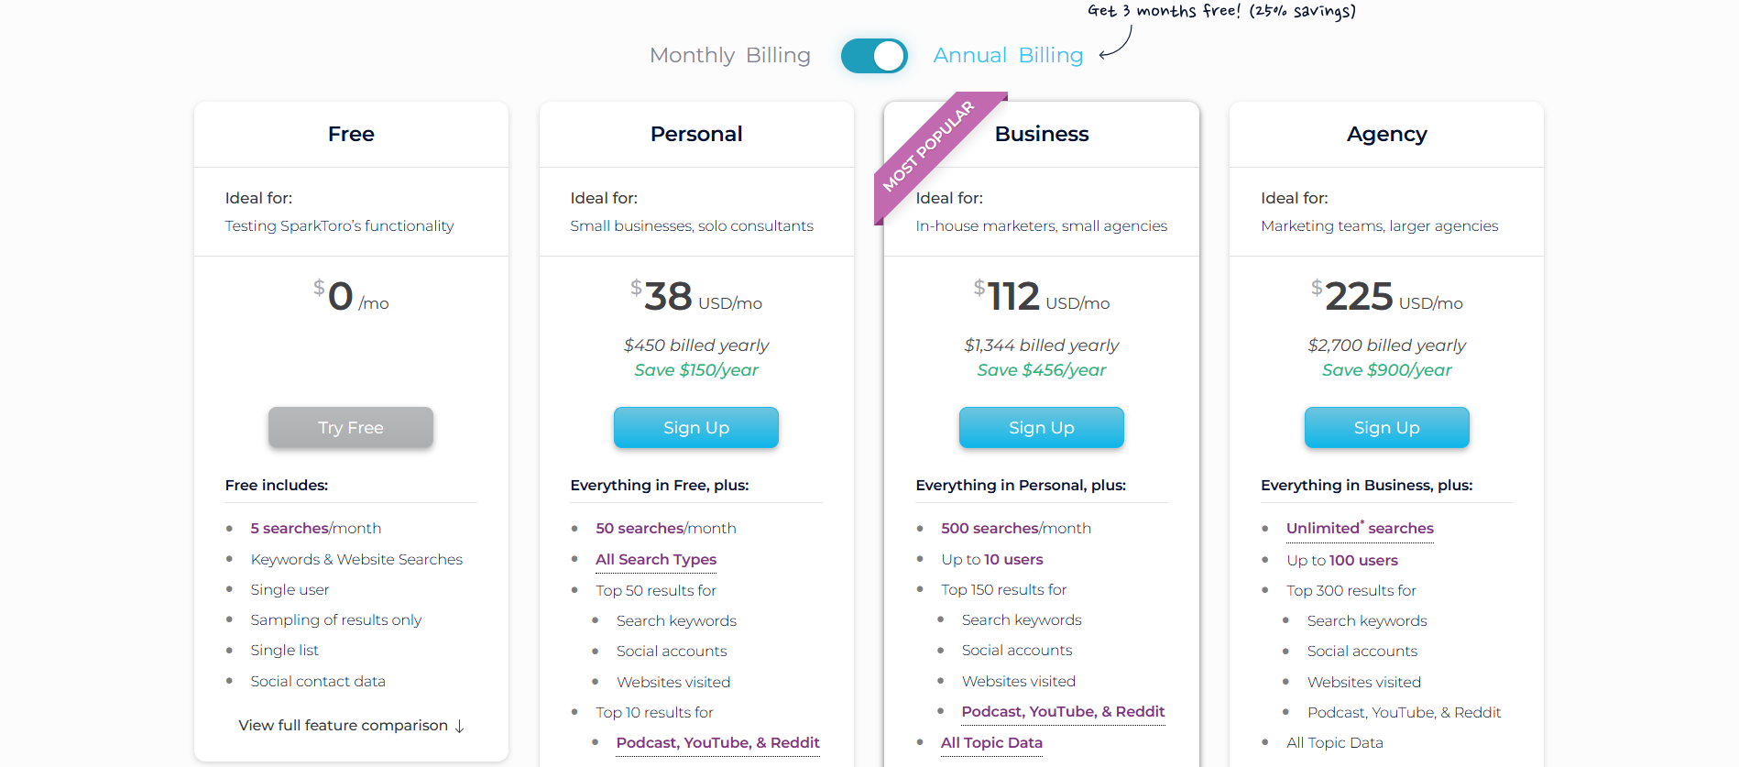Open Podcast, YouTube, & Reddit link in Personal
The height and width of the screenshot is (767, 1739).
(717, 742)
